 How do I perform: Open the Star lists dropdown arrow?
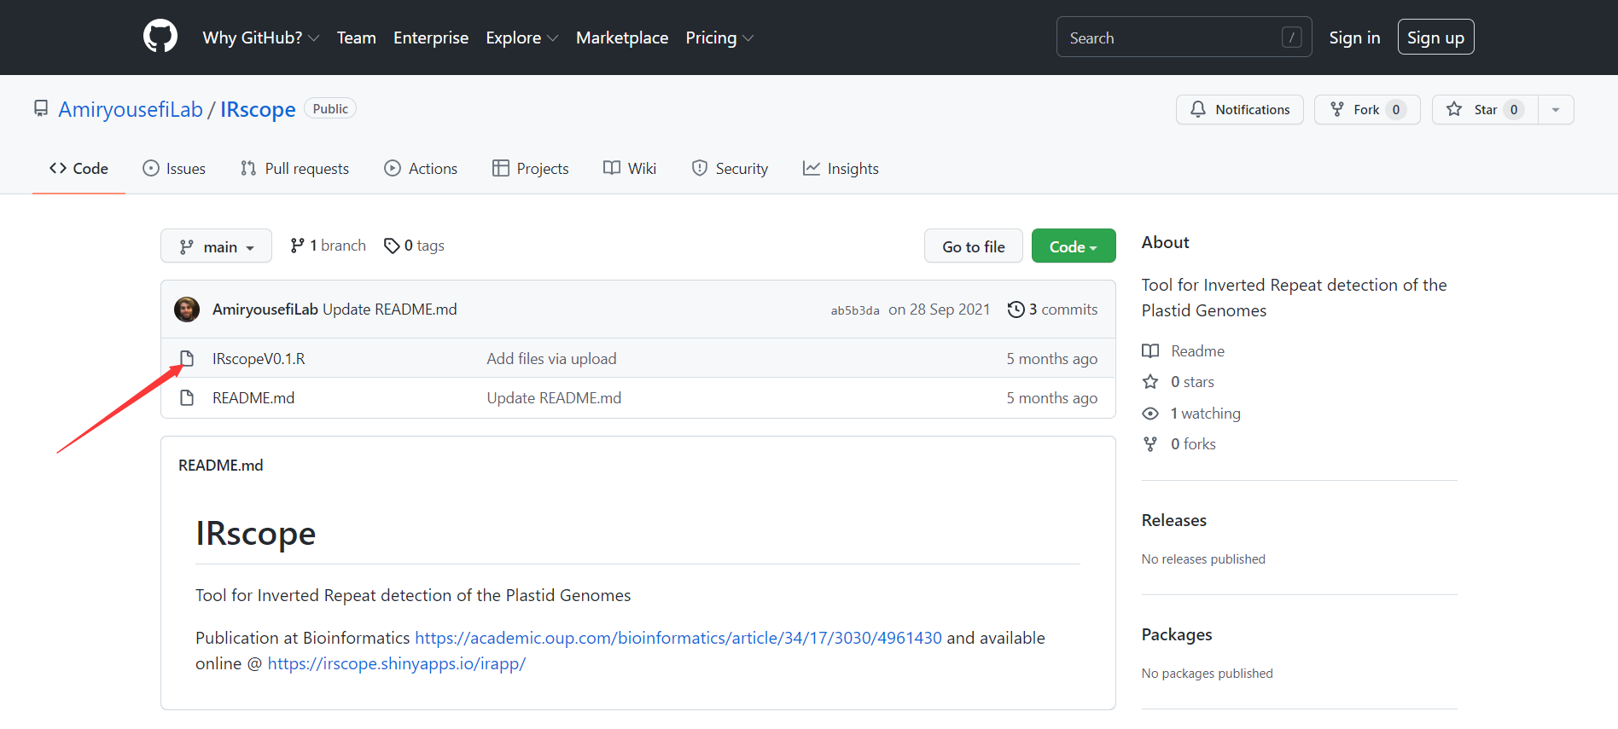click(x=1556, y=109)
